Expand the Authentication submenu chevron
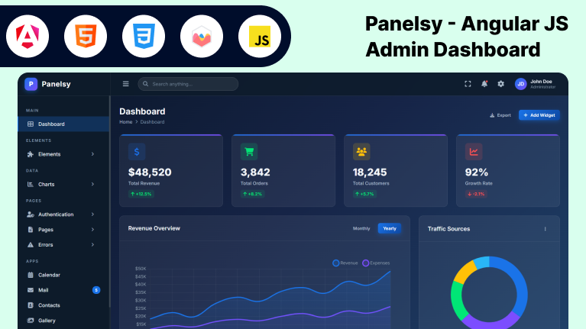This screenshot has height=329, width=586. coord(92,214)
